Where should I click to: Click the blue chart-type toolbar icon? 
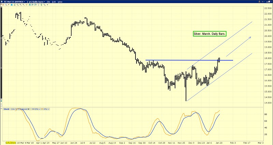point(12,5)
